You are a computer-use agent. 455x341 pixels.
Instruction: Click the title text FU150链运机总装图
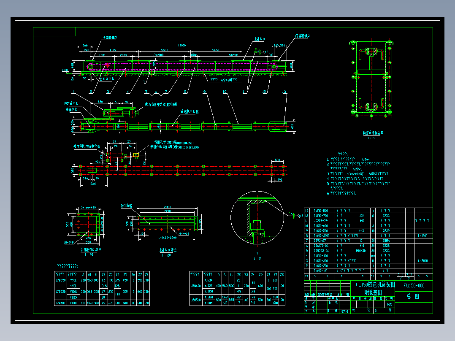pos(375,284)
